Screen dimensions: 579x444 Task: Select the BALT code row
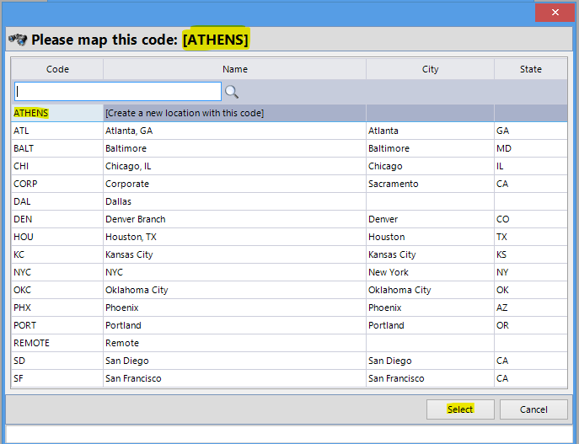coord(57,148)
